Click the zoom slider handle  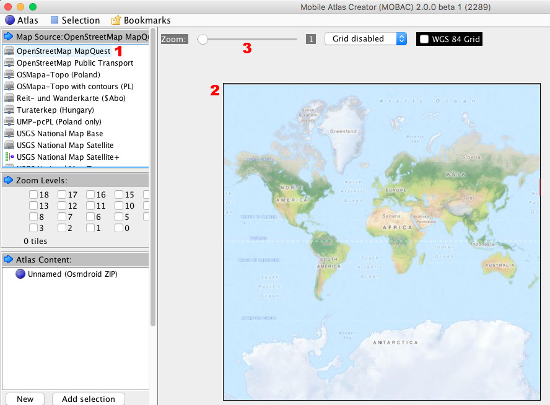pos(203,39)
